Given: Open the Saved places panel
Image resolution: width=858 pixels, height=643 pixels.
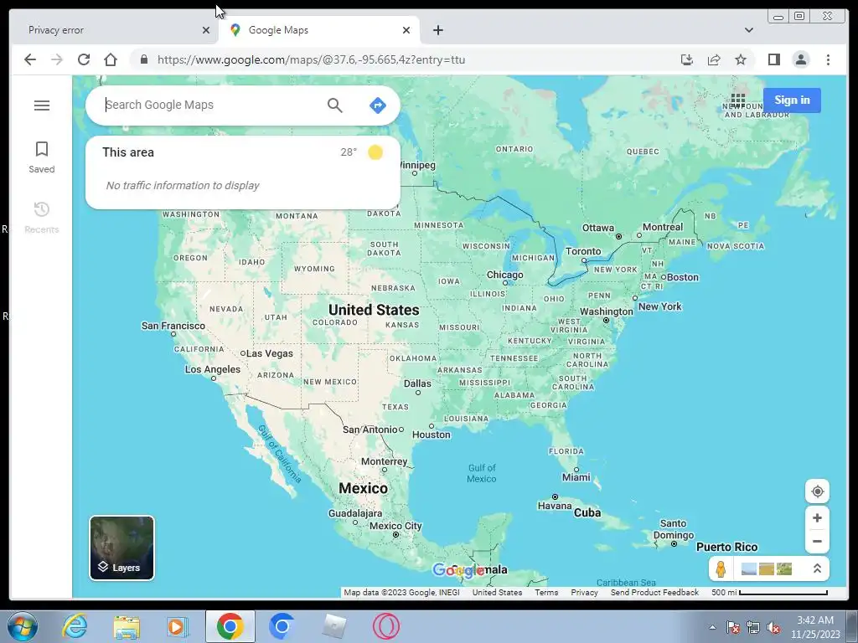Looking at the screenshot, I should pos(42,157).
